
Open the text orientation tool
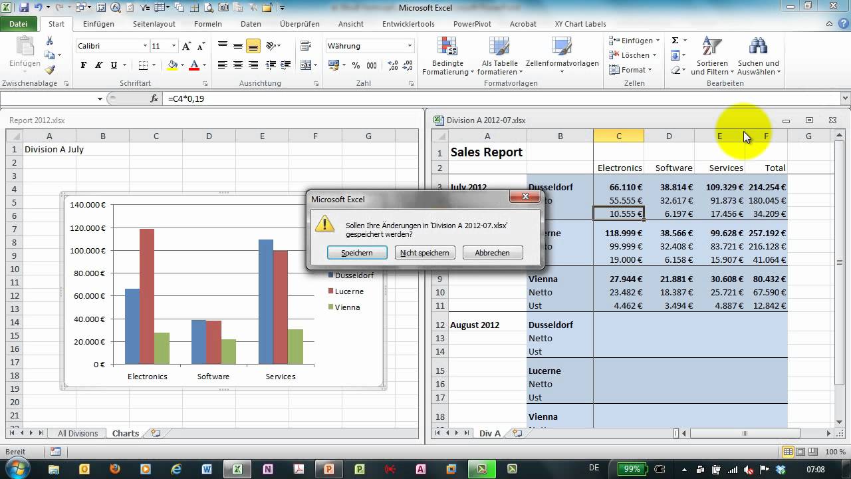[273, 46]
